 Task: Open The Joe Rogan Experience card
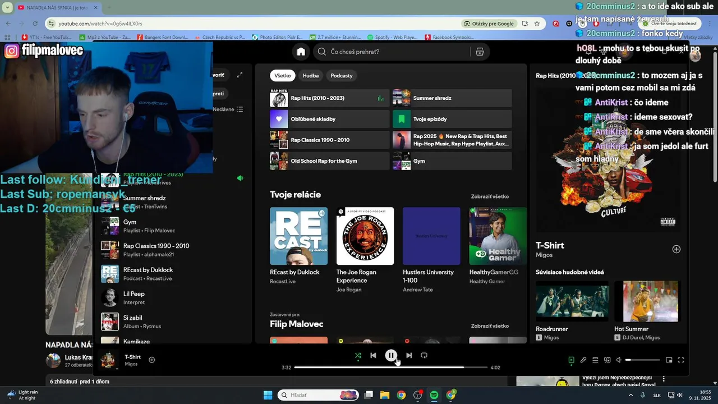[365, 250]
